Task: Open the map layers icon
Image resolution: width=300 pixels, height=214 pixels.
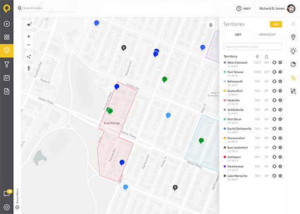Action: coord(29,24)
